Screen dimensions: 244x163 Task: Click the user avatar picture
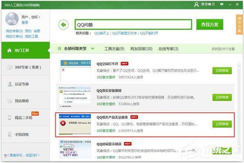[x=12, y=19]
